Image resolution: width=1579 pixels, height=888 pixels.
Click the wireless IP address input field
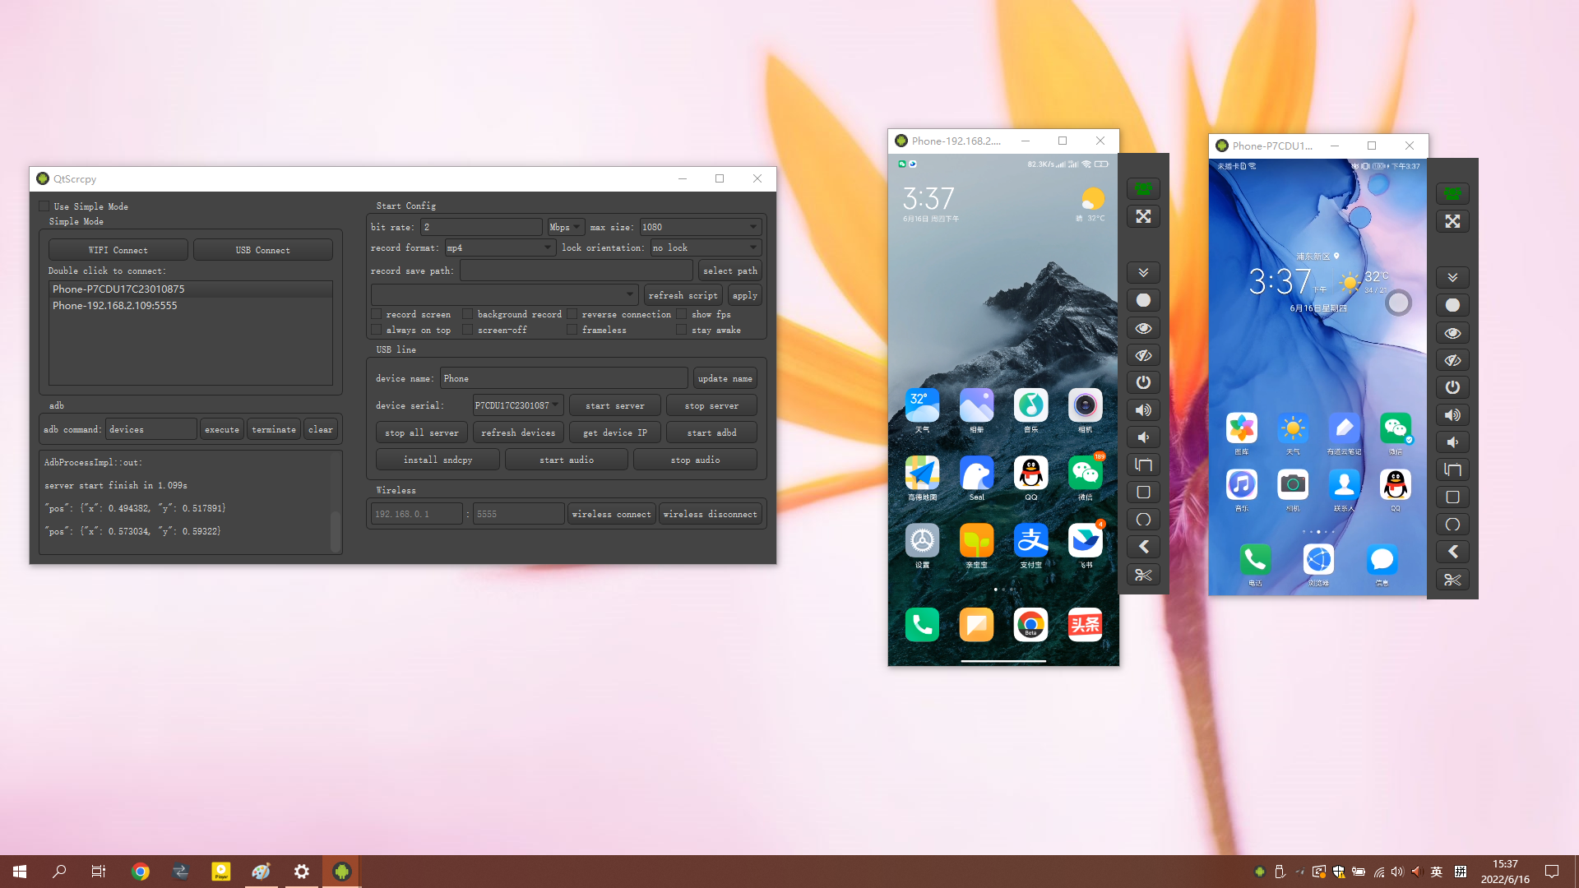pyautogui.click(x=415, y=514)
